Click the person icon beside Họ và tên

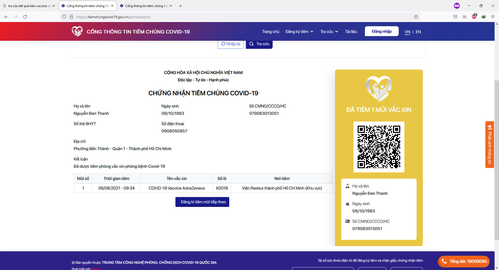[347, 186]
